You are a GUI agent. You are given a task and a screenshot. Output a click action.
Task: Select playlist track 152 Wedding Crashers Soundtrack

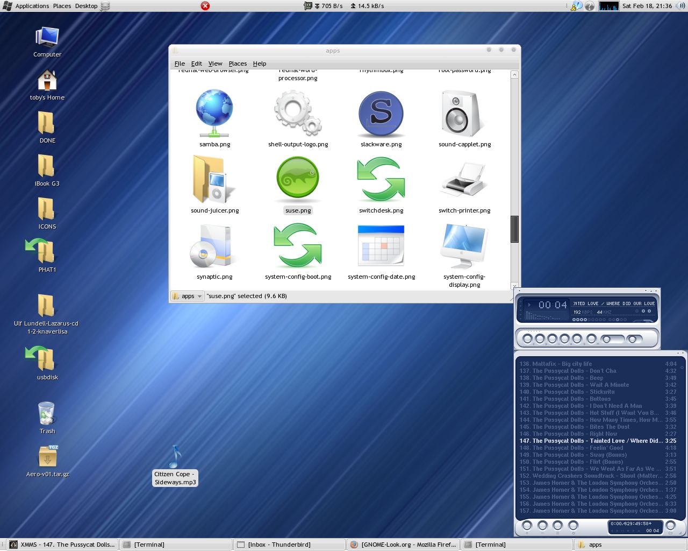598,476
